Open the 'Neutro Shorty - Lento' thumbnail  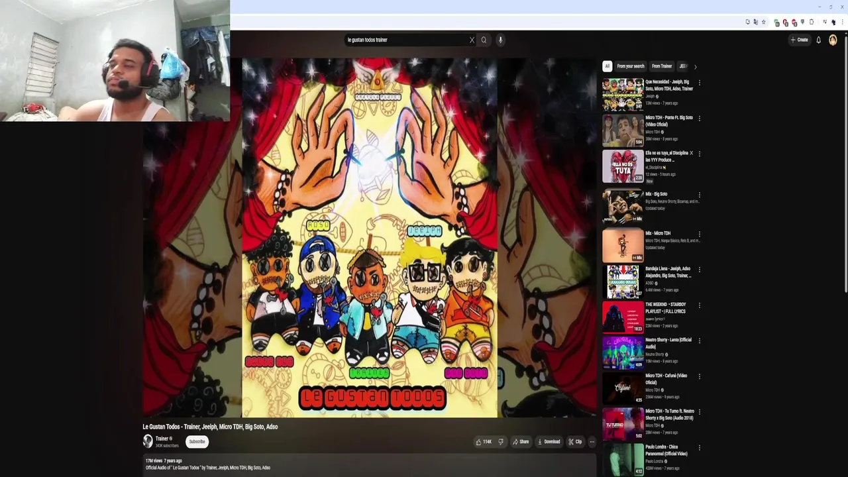click(623, 352)
